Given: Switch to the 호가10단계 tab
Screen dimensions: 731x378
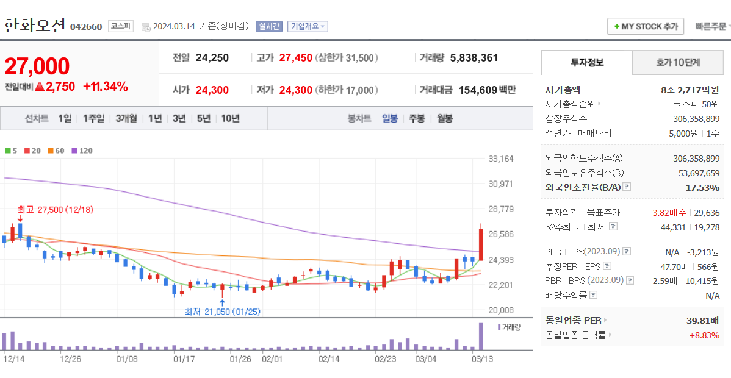Looking at the screenshot, I should (678, 62).
